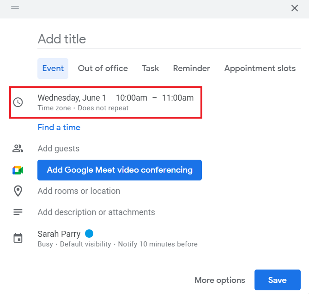
Task: Change the Default visibility setting
Action: pos(85,244)
